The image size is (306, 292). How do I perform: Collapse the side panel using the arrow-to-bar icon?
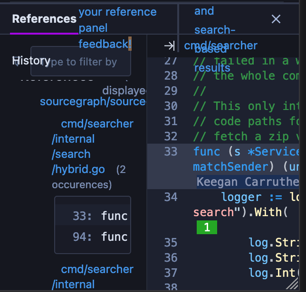[x=169, y=46]
